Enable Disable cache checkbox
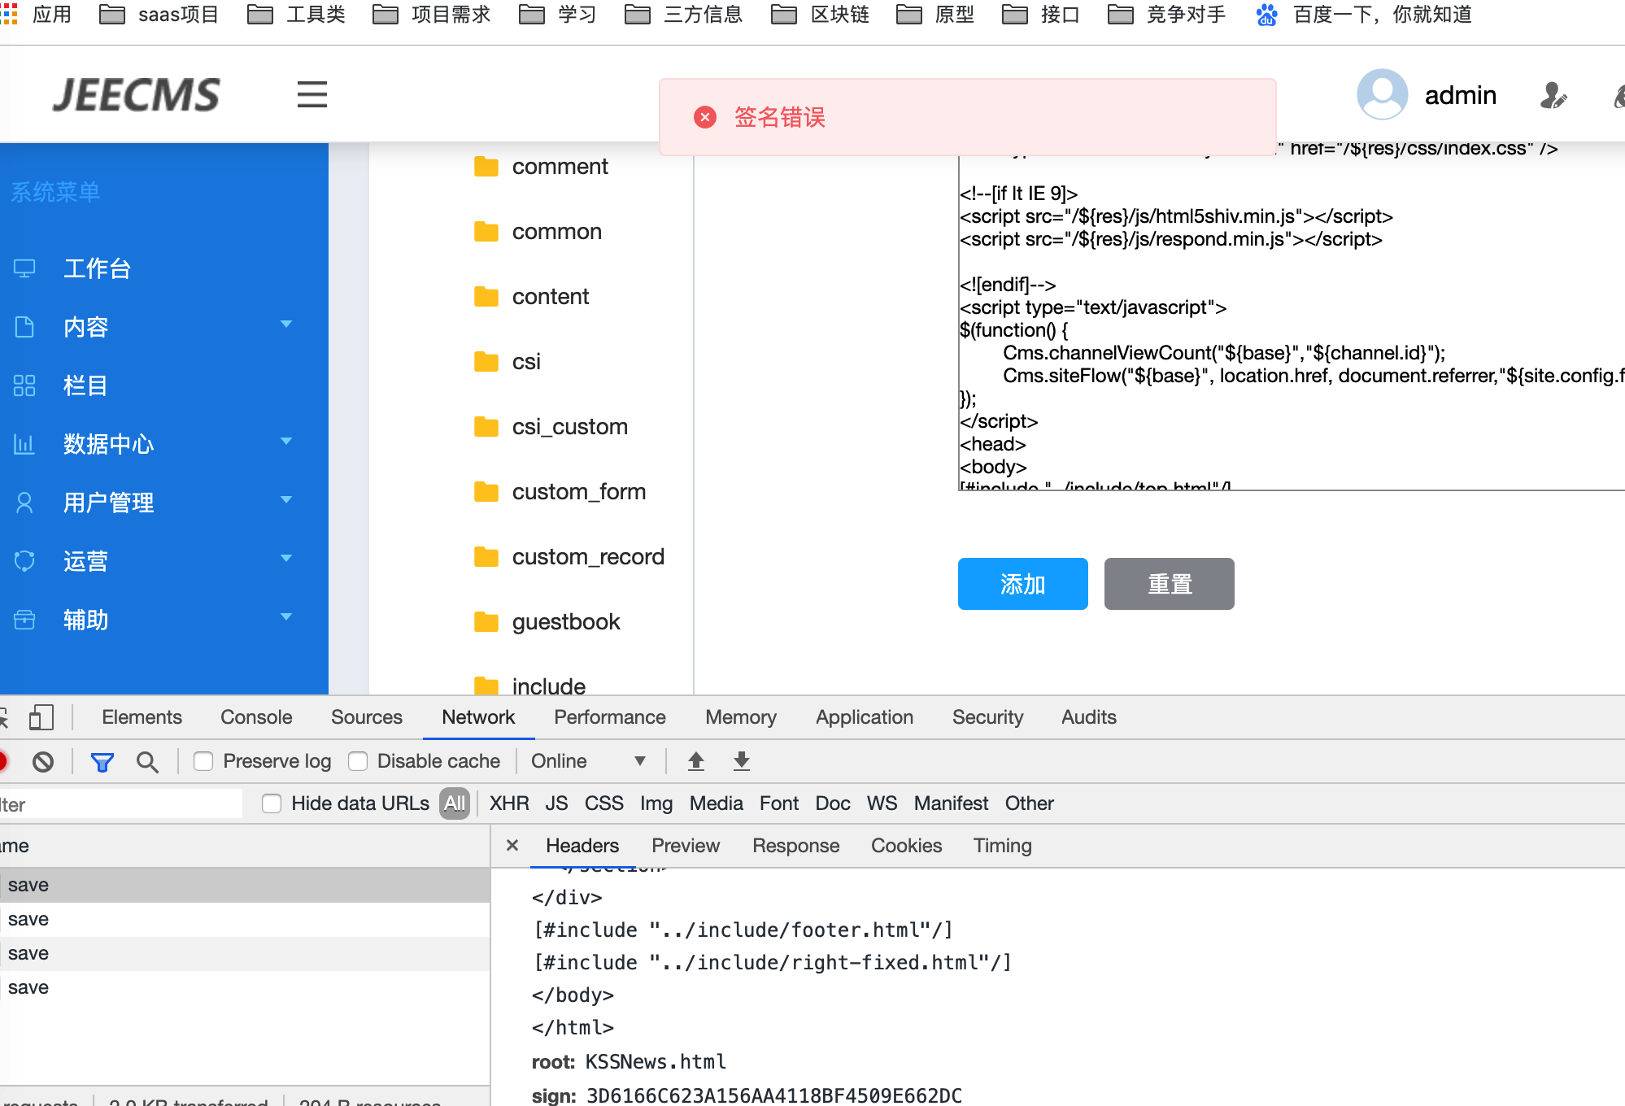Viewport: 1625px width, 1106px height. coord(358,761)
